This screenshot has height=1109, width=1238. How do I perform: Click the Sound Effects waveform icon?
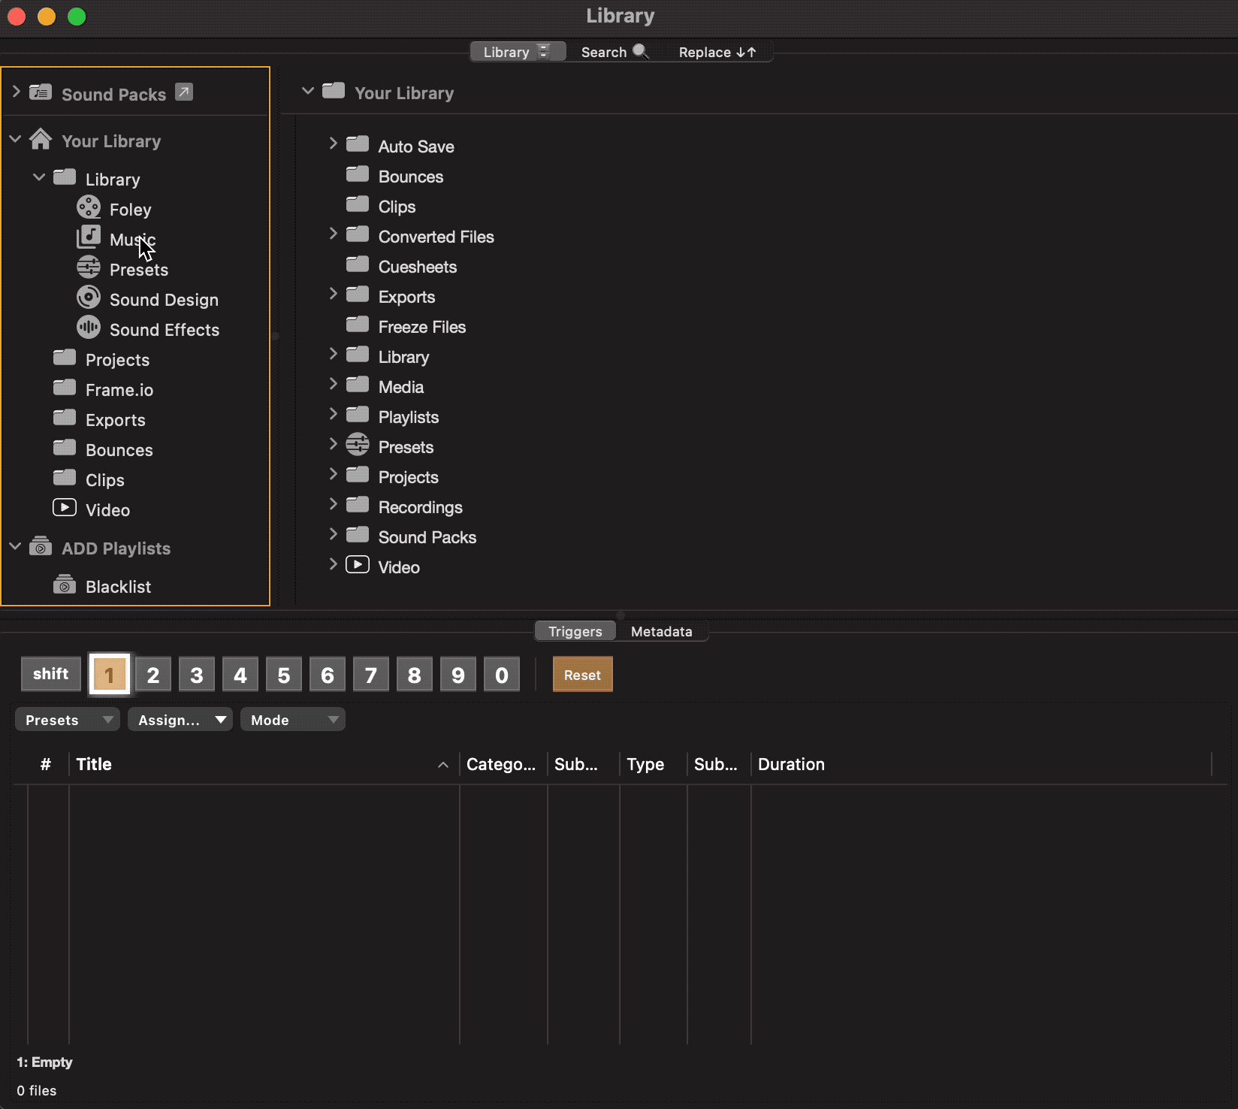[89, 327]
